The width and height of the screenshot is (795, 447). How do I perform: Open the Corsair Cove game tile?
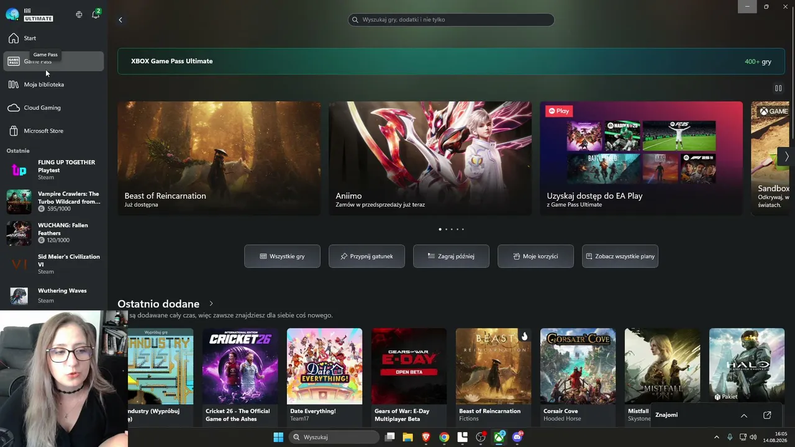pos(578,376)
